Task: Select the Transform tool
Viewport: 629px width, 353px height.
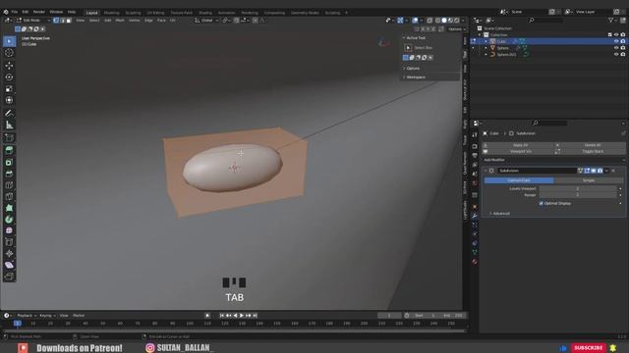Action: coord(9,100)
